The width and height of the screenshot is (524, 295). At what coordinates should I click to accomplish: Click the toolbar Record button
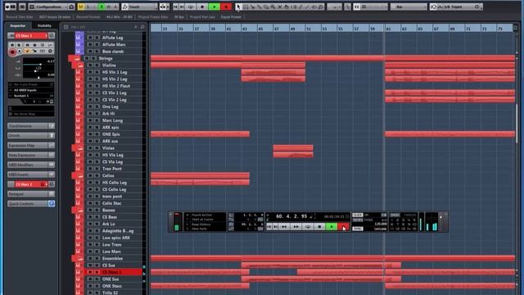[226, 7]
